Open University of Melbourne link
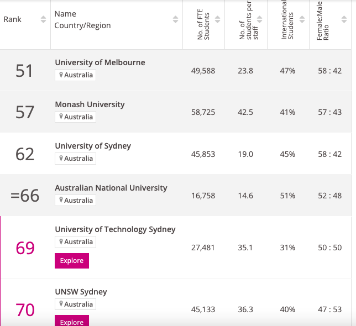 (100, 62)
